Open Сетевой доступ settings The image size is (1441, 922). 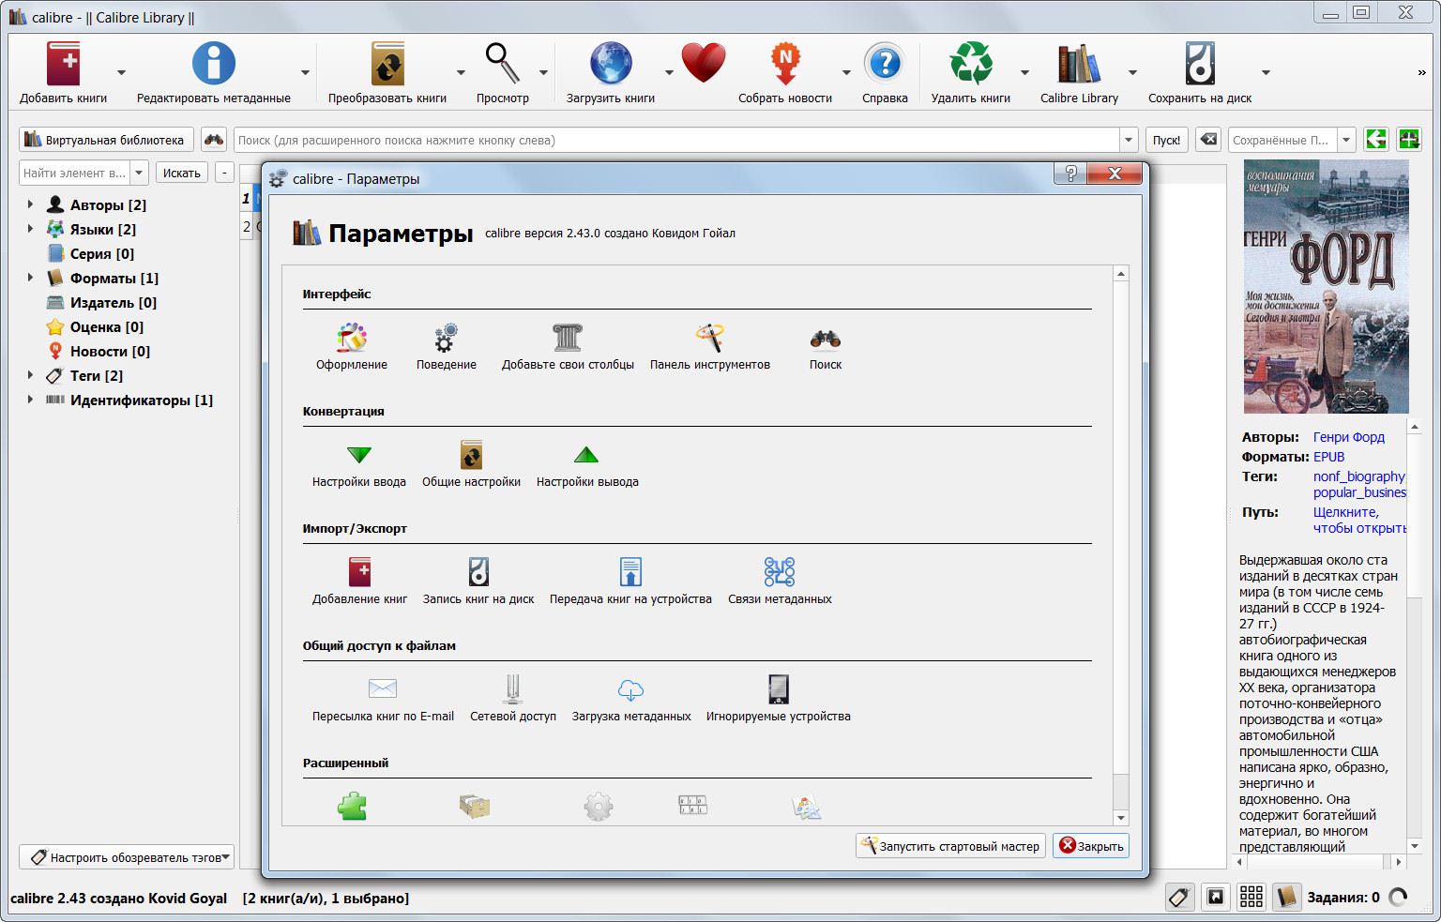pos(513,699)
